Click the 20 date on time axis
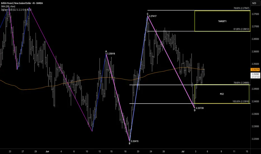 click(138, 151)
